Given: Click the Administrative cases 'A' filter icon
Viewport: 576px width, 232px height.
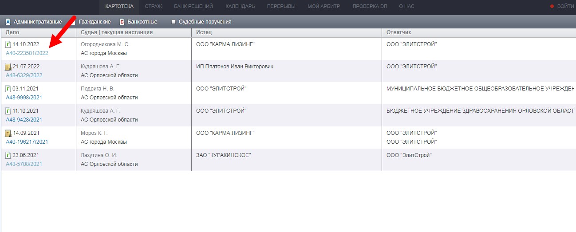Looking at the screenshot, I should point(8,22).
